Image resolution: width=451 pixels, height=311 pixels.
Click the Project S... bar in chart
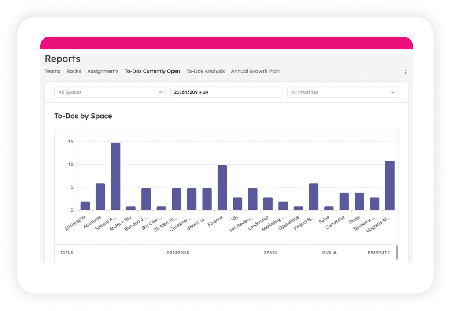point(314,197)
